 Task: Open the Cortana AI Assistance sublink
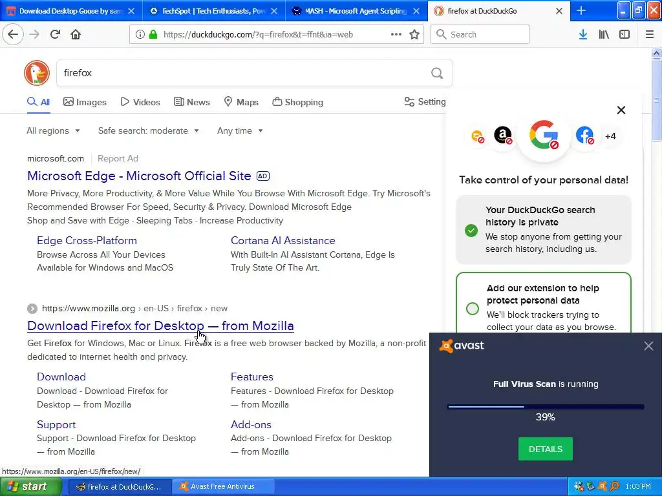point(283,240)
